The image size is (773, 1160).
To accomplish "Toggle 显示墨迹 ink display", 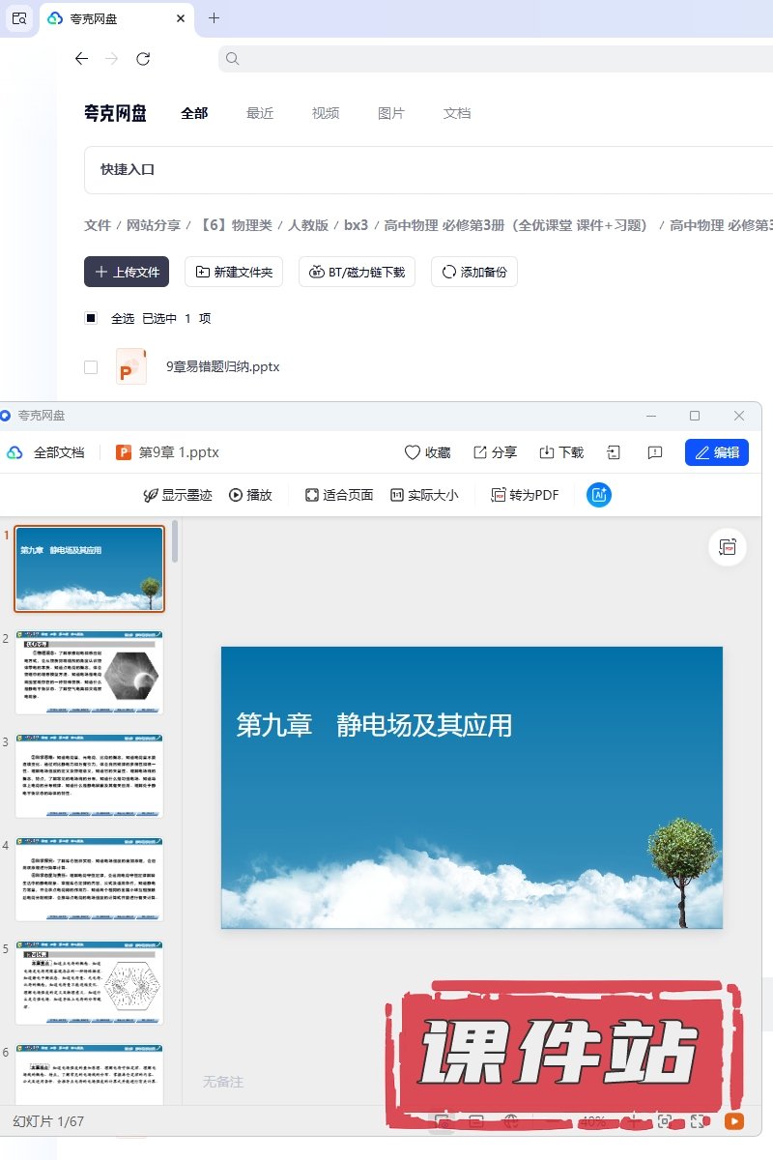I will [178, 495].
